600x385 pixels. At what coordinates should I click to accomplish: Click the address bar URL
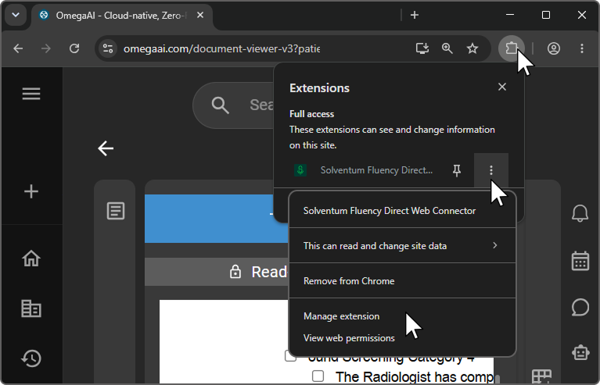coord(221,49)
